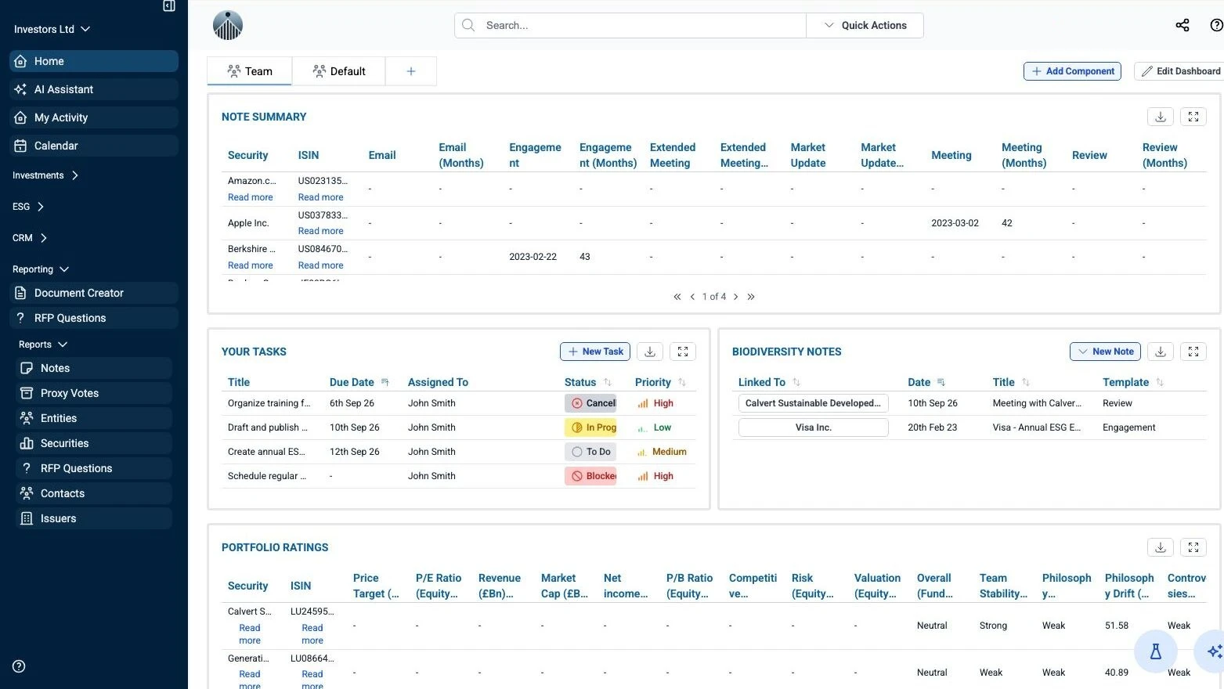Open help icon in top right

click(1216, 25)
